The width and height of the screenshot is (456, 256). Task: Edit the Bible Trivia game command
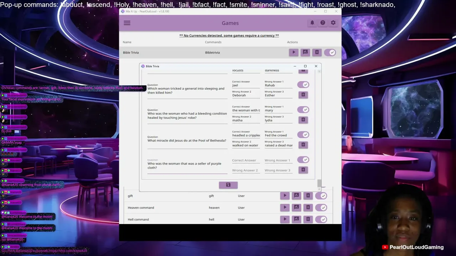point(305,52)
